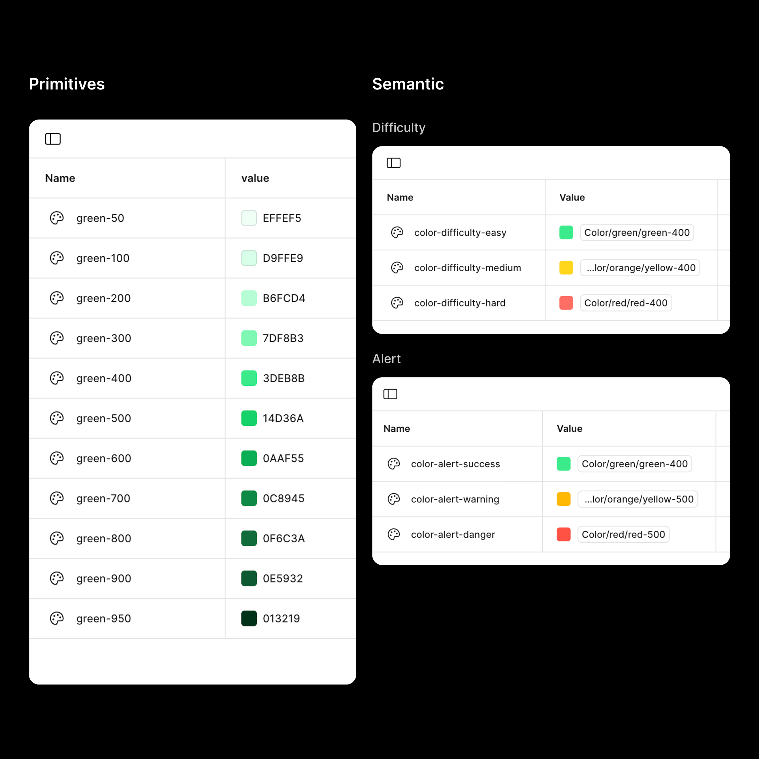
Task: Click the Color/red/red-500 alias chip
Action: pos(623,534)
